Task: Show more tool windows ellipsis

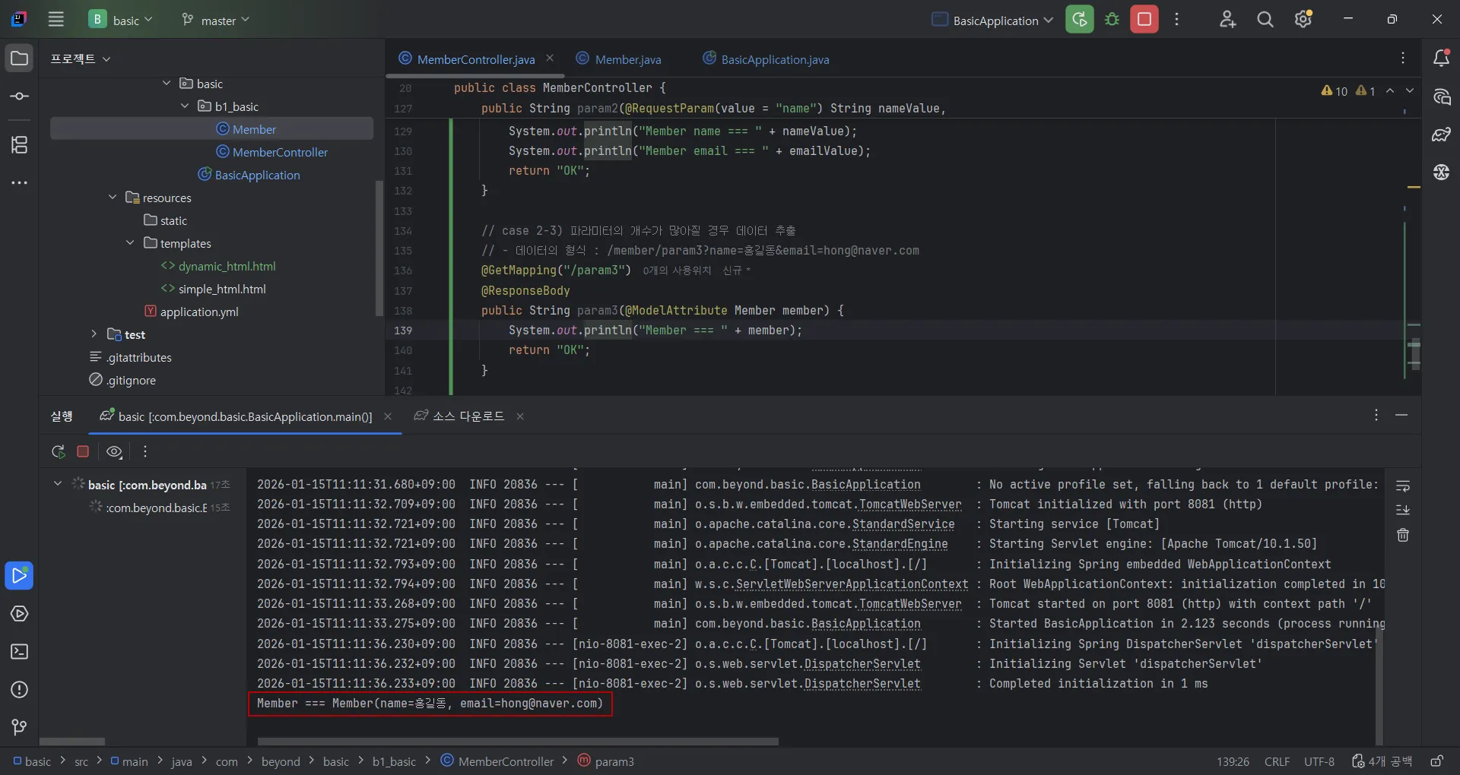Action: tap(20, 183)
